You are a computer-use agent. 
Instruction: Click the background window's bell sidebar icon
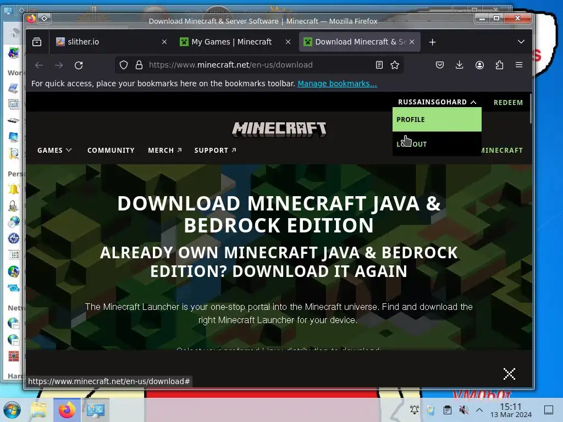[x=14, y=189]
